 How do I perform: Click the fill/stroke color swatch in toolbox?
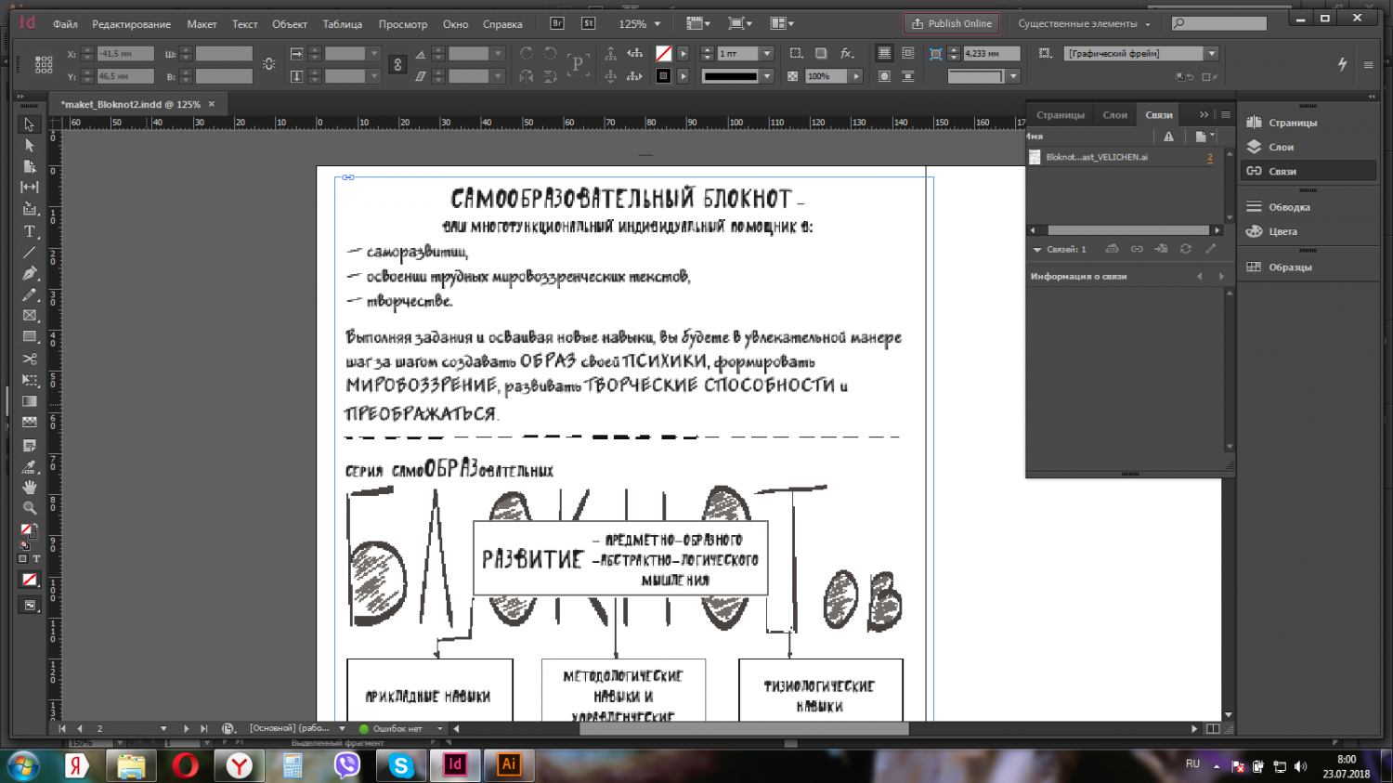[x=28, y=530]
